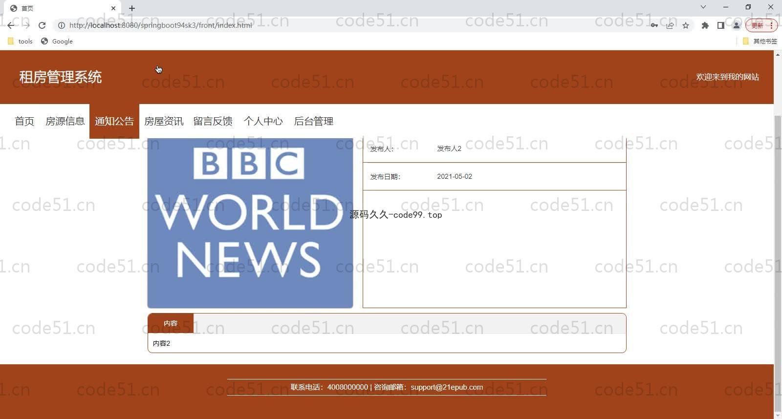Expand the tab search chevron
This screenshot has height=419, width=782.
pos(703,7)
